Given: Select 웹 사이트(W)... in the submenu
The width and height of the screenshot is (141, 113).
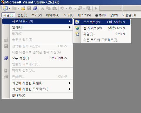Looking at the screenshot, I should click(x=102, y=28).
